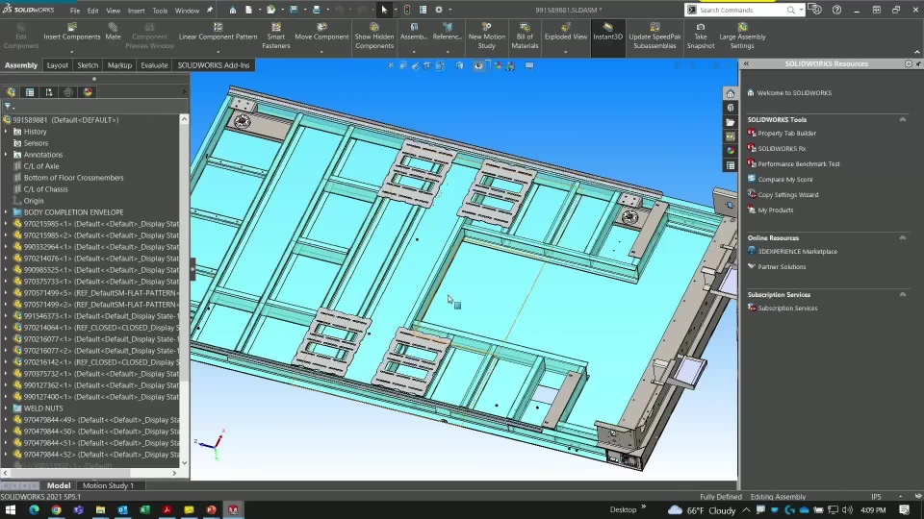
Task: Click the Insert Components tool
Action: coord(72,33)
